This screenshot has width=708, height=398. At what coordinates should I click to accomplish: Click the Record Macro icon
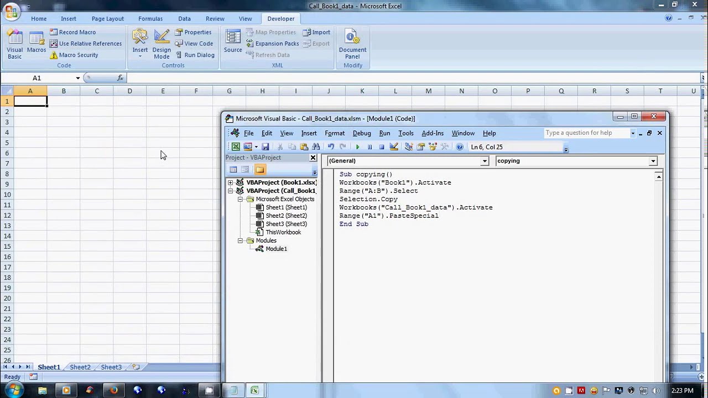click(x=54, y=32)
